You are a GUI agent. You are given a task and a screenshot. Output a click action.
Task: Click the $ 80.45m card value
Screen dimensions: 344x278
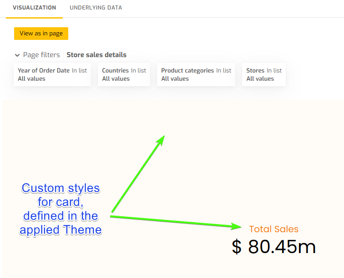(x=274, y=247)
